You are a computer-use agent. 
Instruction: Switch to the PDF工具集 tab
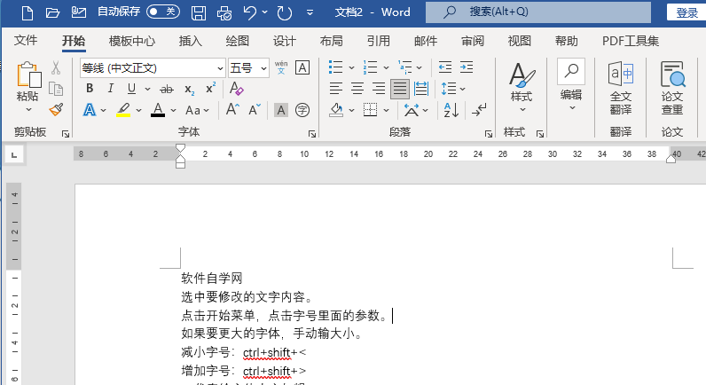pos(631,42)
